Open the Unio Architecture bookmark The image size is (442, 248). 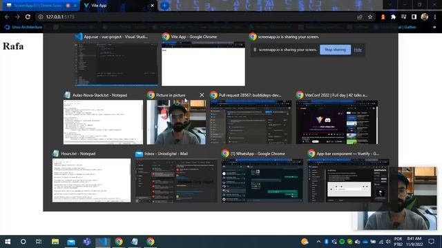23,28
